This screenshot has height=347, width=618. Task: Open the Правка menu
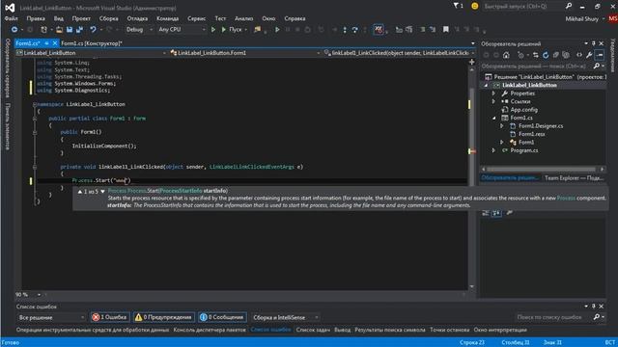tap(36, 18)
